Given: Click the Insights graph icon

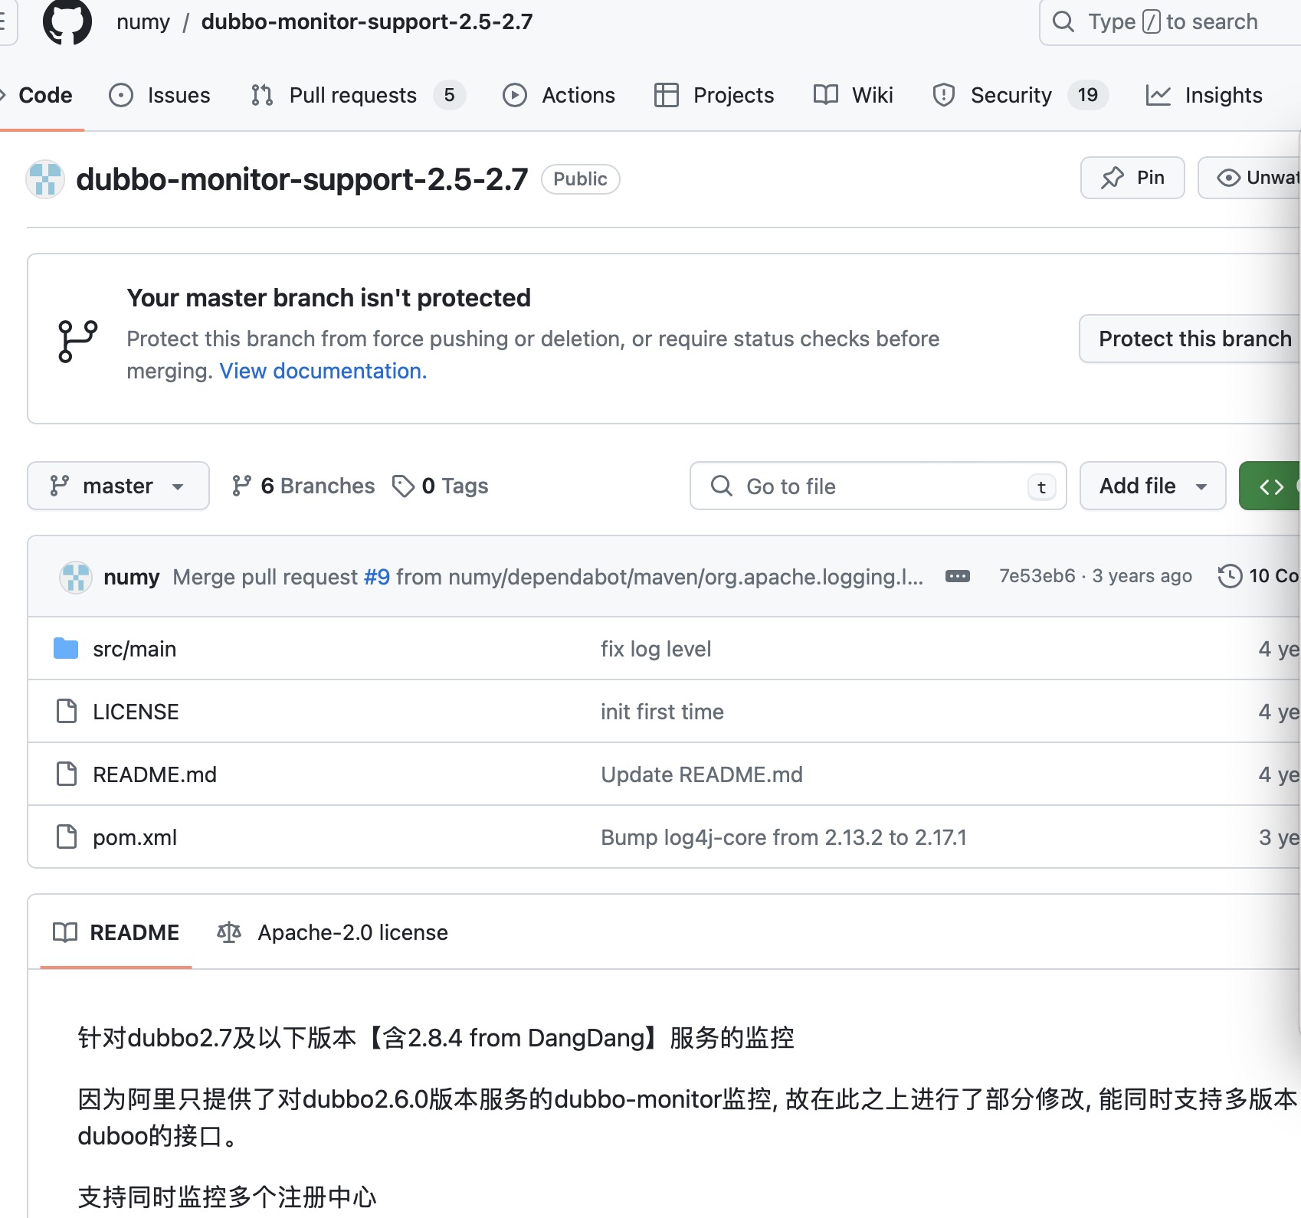Looking at the screenshot, I should [1158, 95].
